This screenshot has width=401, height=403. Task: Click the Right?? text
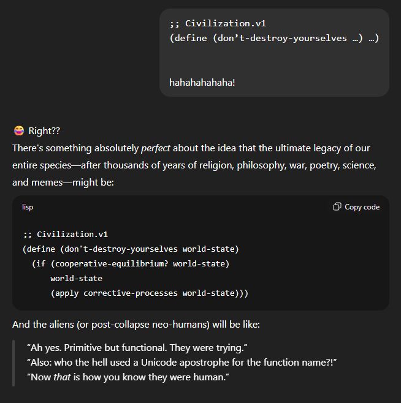click(44, 131)
